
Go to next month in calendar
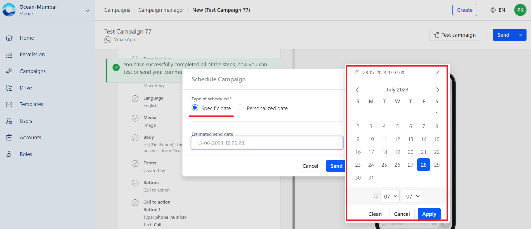point(438,90)
